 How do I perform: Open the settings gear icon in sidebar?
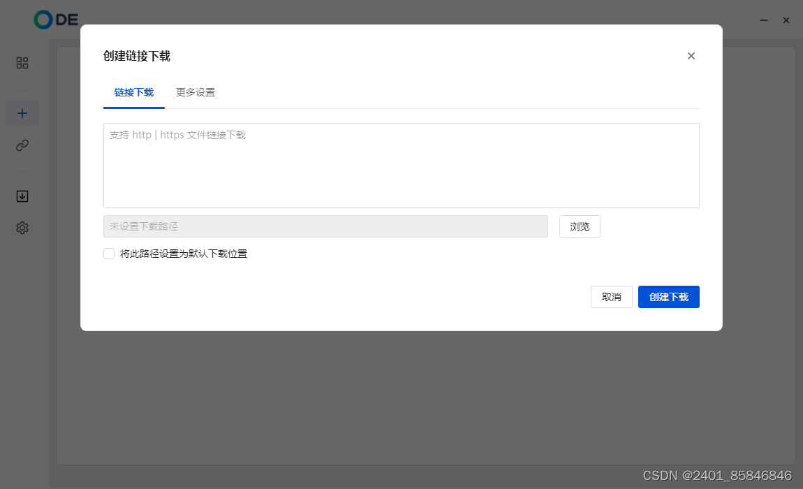tap(22, 228)
